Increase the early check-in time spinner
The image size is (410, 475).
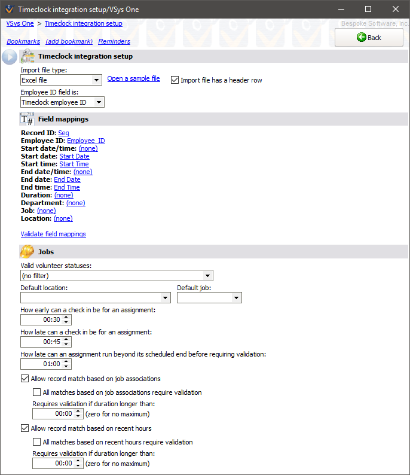click(x=66, y=317)
